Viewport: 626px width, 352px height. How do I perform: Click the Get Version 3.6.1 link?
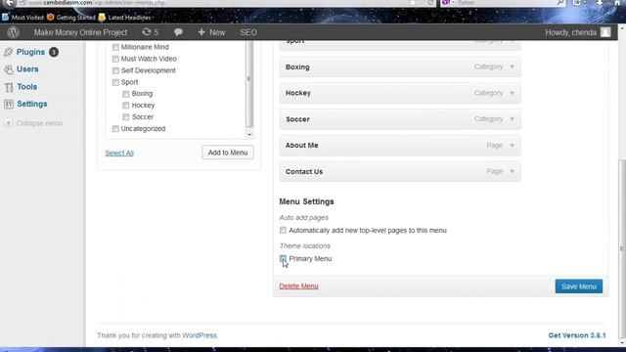[x=577, y=335]
